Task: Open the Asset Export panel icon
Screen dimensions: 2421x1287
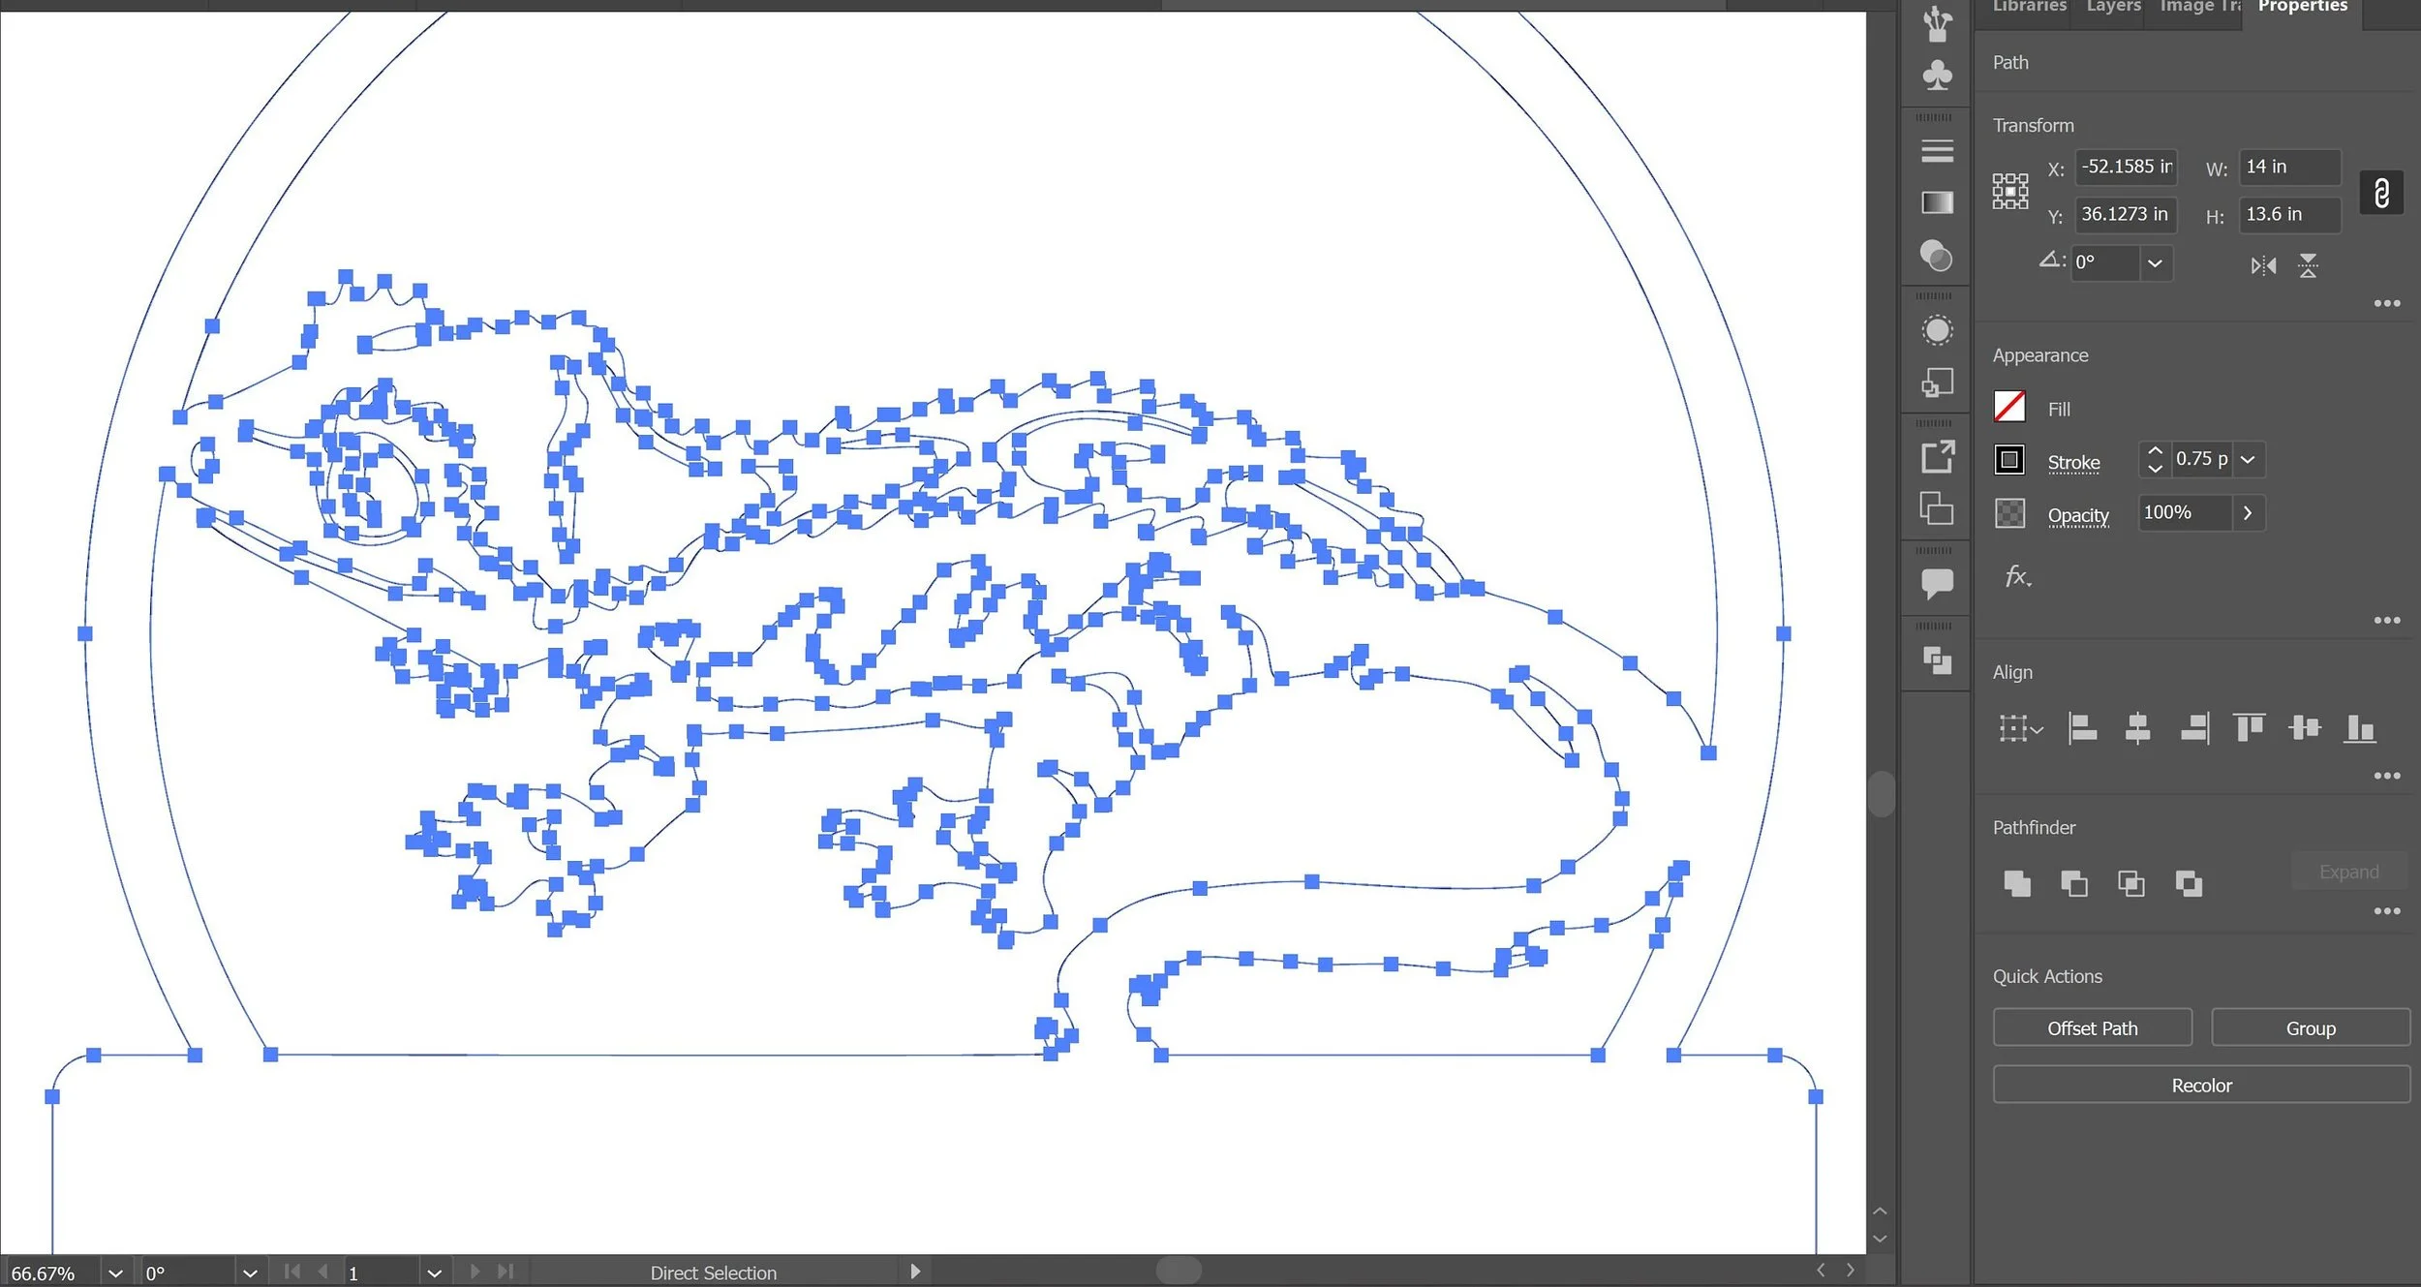Action: click(x=1937, y=456)
